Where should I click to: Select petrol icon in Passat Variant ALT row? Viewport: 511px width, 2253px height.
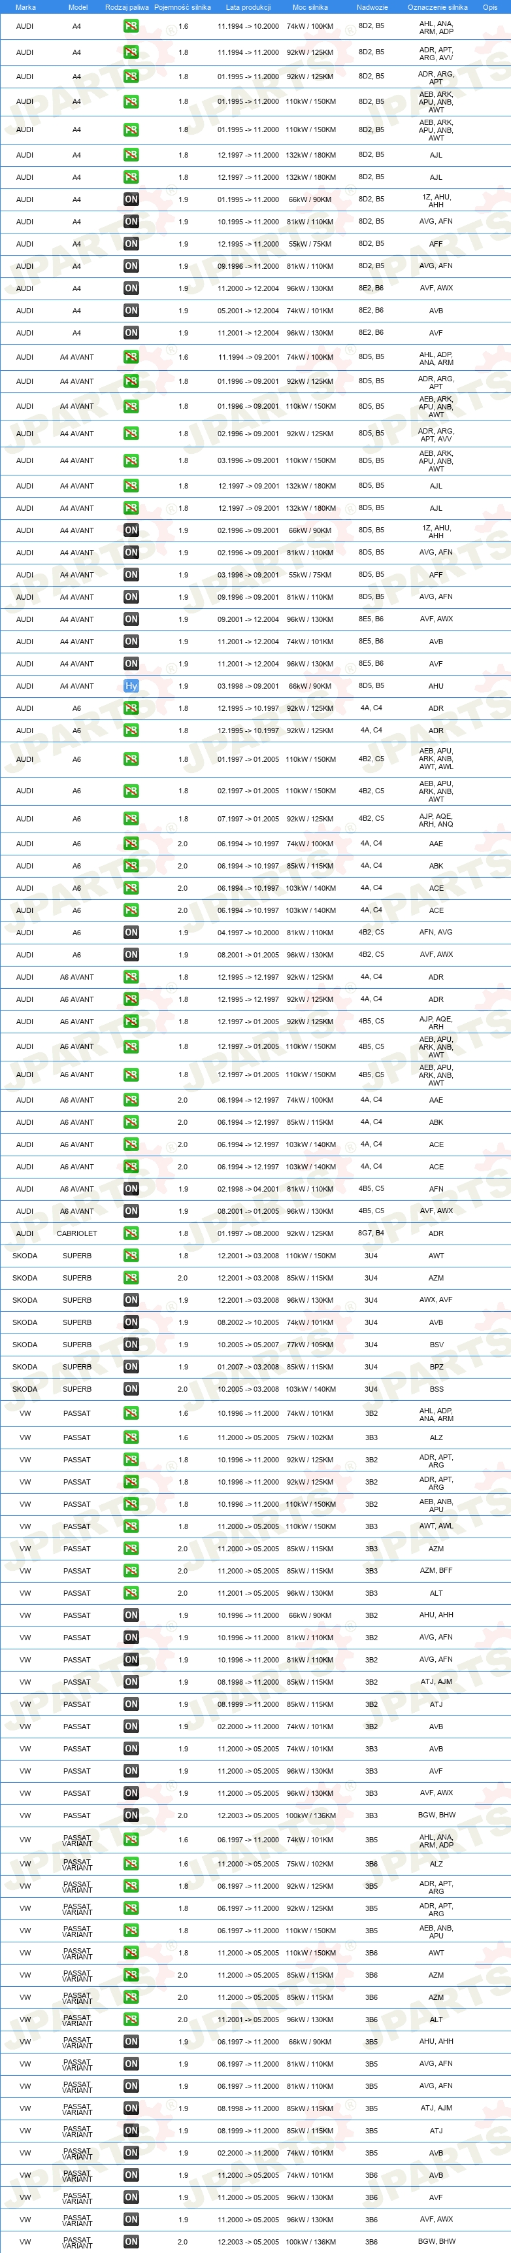131,2020
